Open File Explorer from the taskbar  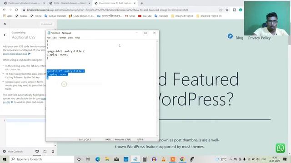[x=107, y=159]
